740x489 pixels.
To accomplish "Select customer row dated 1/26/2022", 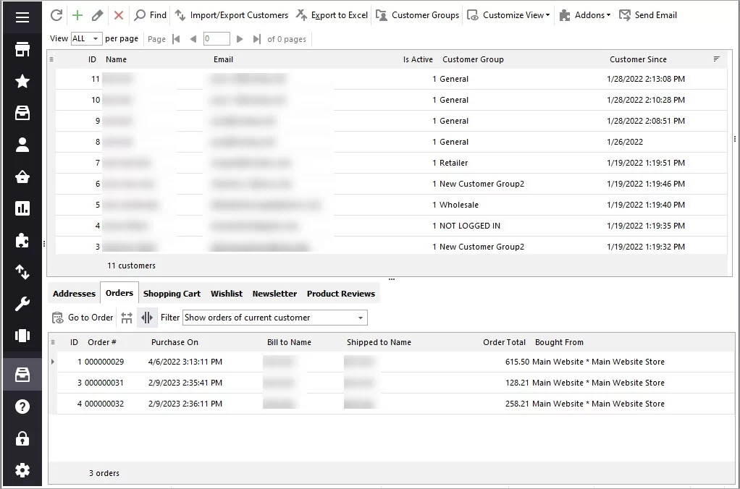I will point(391,142).
